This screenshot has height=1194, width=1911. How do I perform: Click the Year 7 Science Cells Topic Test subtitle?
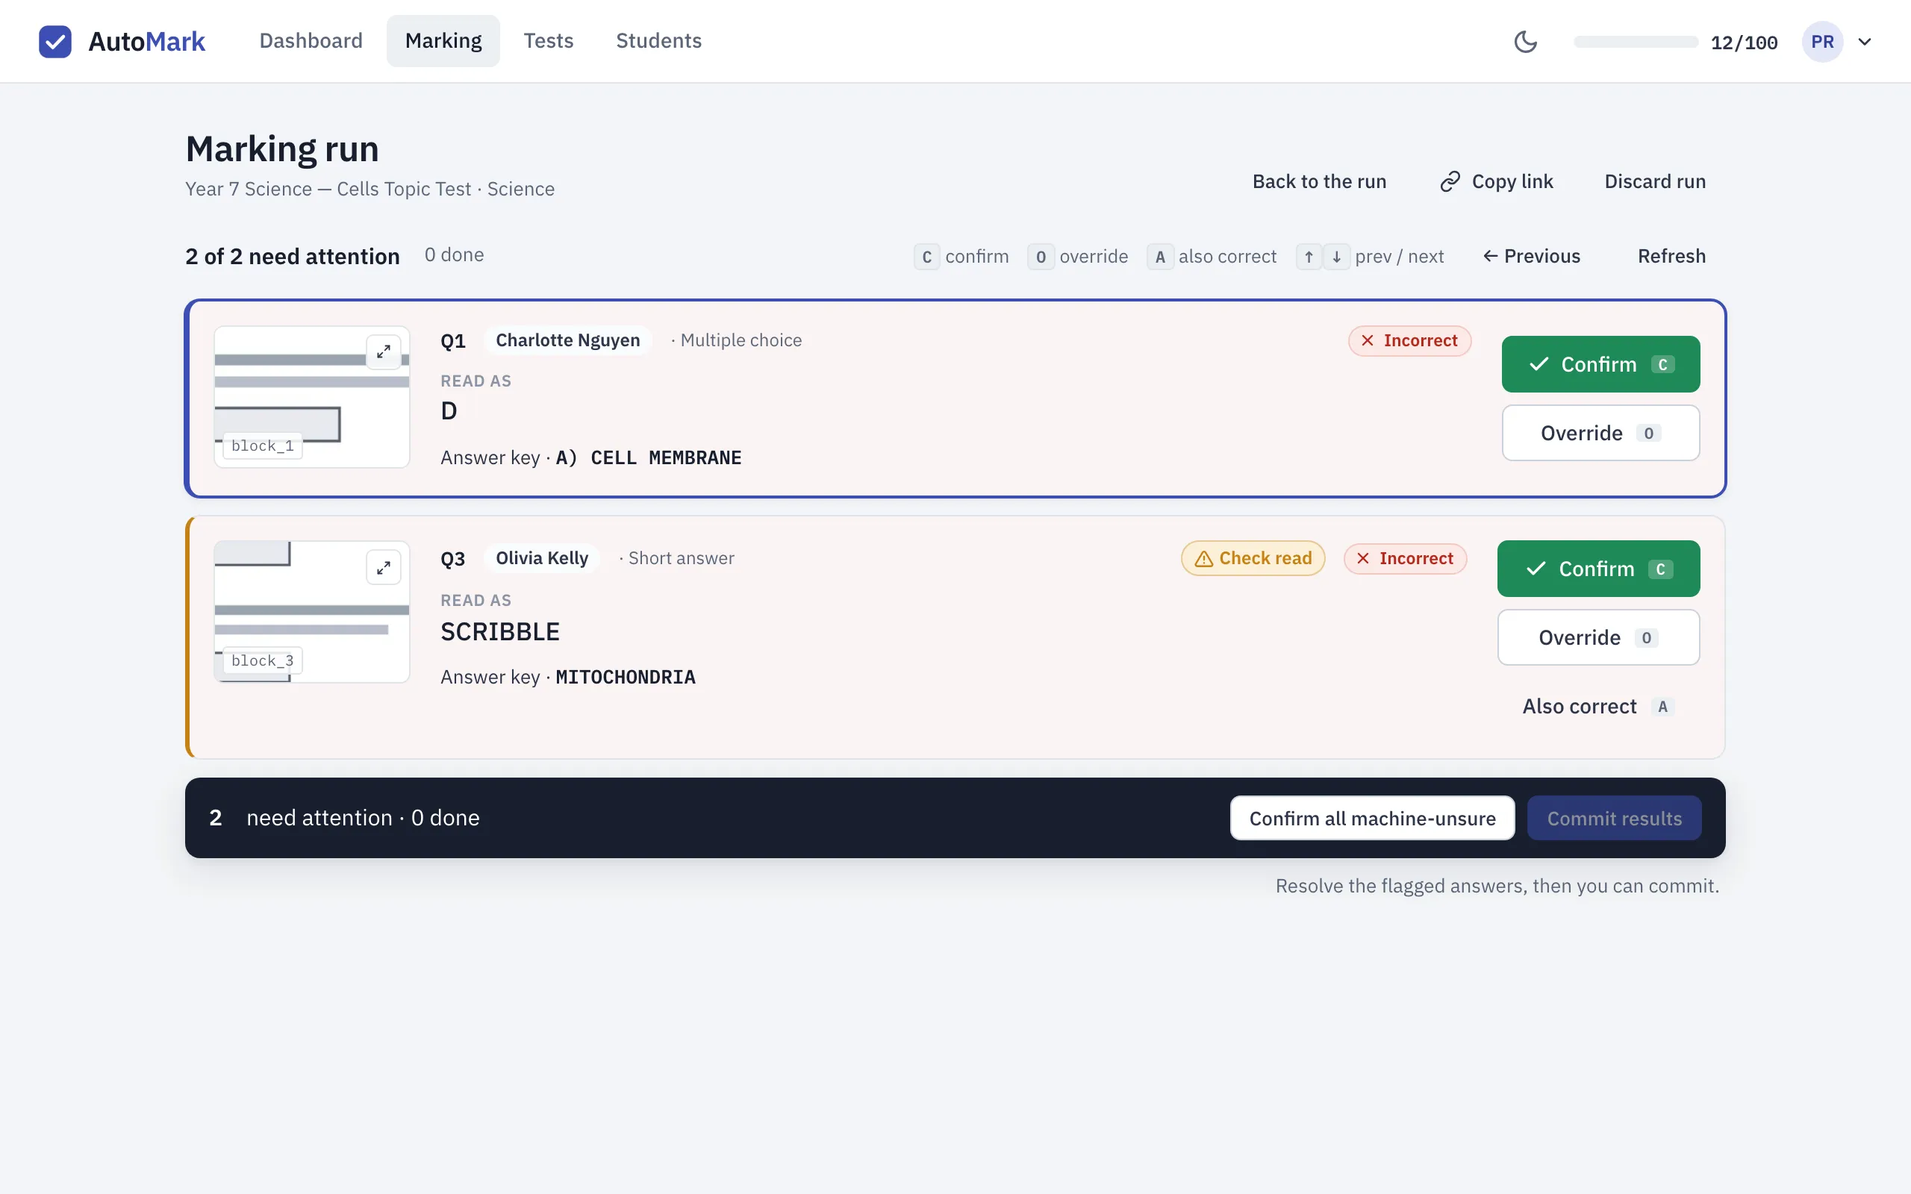(370, 190)
